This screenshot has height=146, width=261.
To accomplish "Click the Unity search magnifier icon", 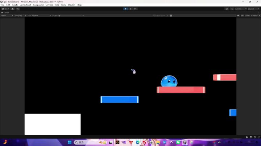I will tap(232, 9).
